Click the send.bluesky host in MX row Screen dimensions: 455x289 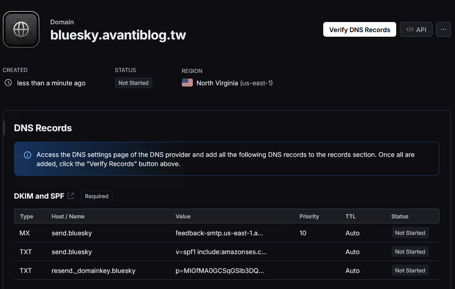click(72, 233)
